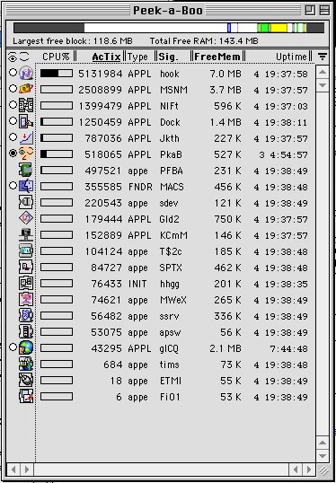
Task: Sort by the AcTix column header
Action: pyautogui.click(x=106, y=57)
